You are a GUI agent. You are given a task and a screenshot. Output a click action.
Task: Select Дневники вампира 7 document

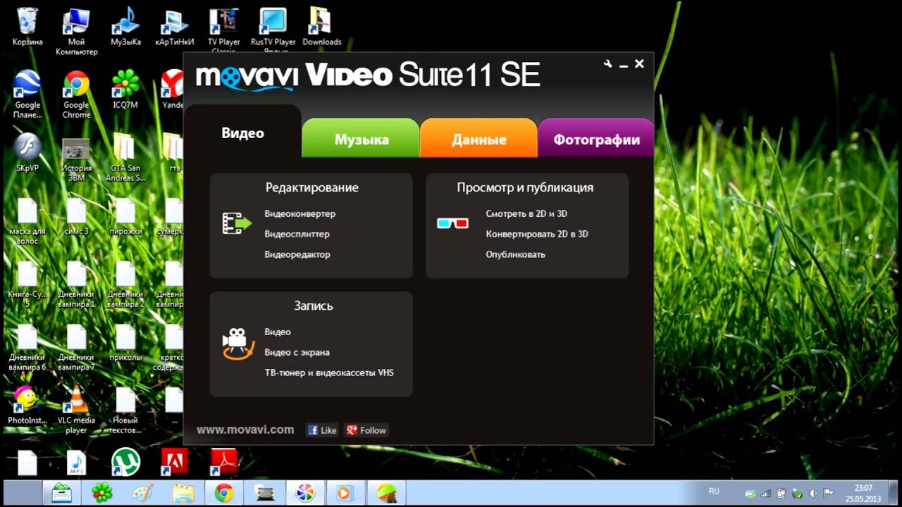coord(77,347)
